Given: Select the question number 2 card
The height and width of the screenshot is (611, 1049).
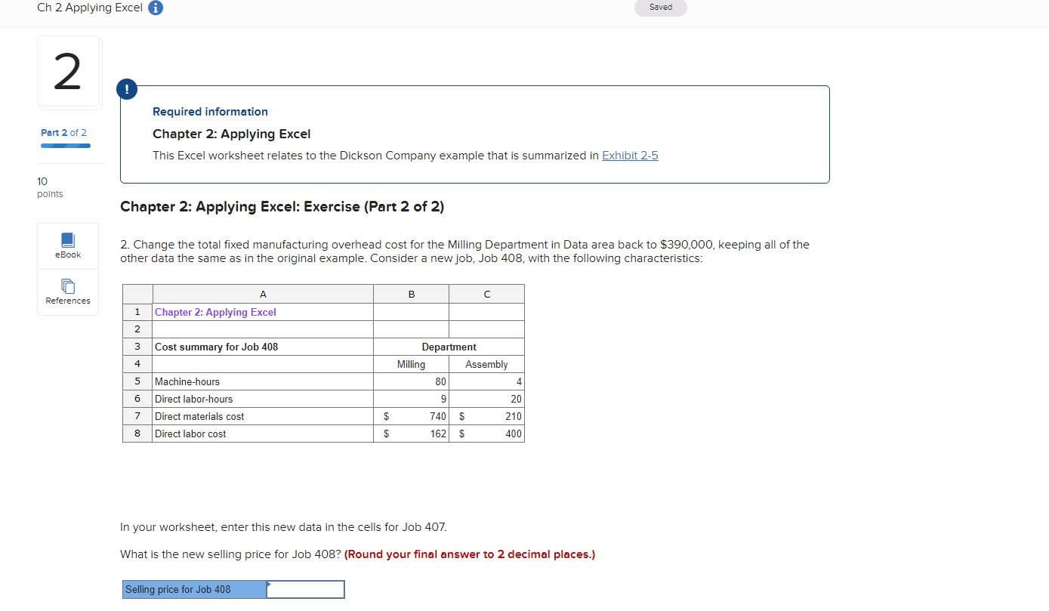Looking at the screenshot, I should pos(68,70).
